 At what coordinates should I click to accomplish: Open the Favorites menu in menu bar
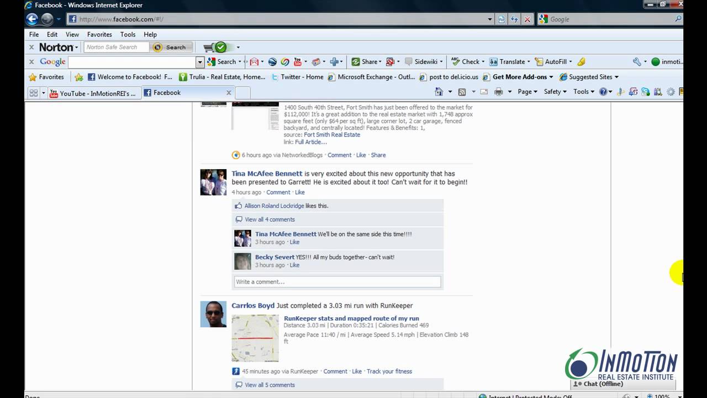coord(99,34)
